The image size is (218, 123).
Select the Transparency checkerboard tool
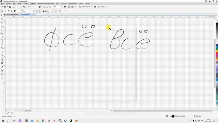pos(2,63)
